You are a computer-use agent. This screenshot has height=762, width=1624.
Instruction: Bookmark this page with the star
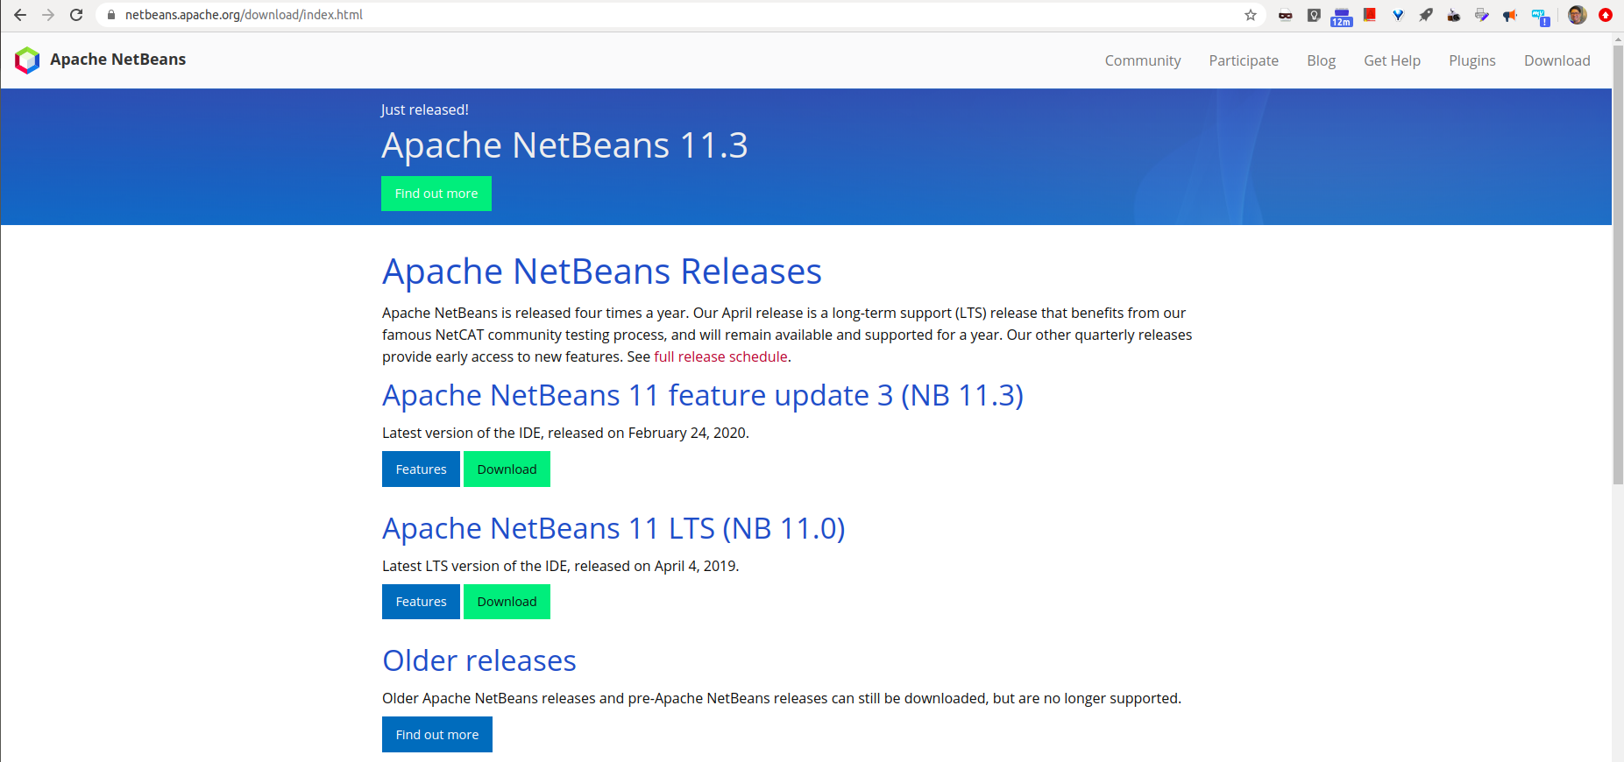1251,15
